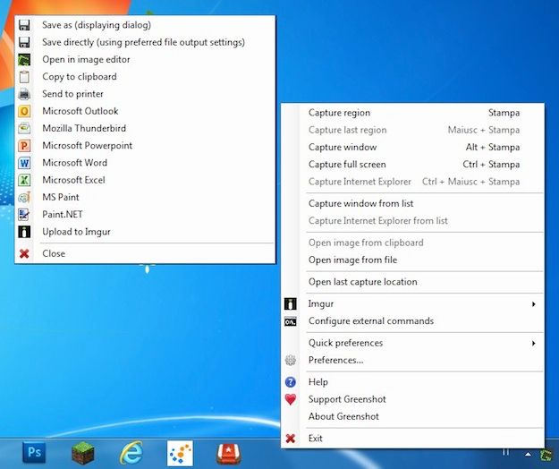Close the destination picker menu

coord(54,253)
